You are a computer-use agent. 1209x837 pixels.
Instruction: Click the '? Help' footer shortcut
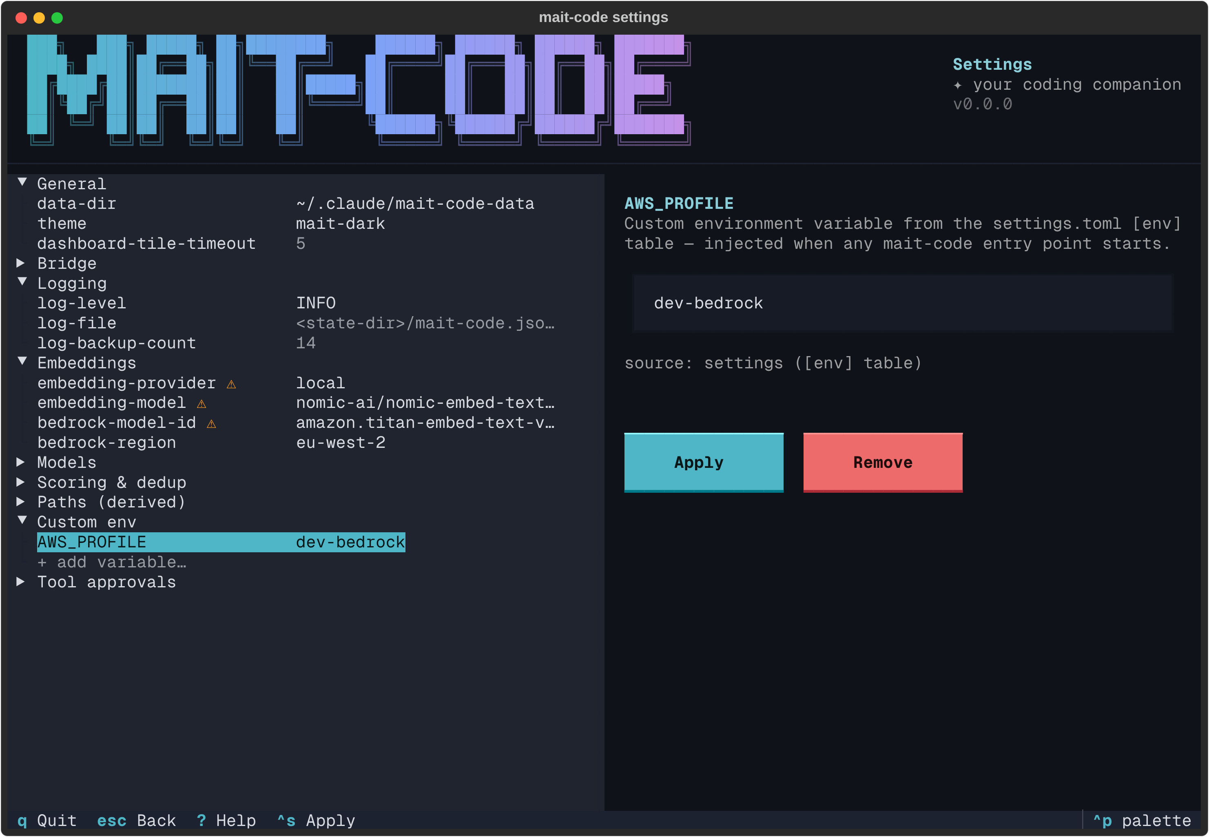tap(226, 821)
